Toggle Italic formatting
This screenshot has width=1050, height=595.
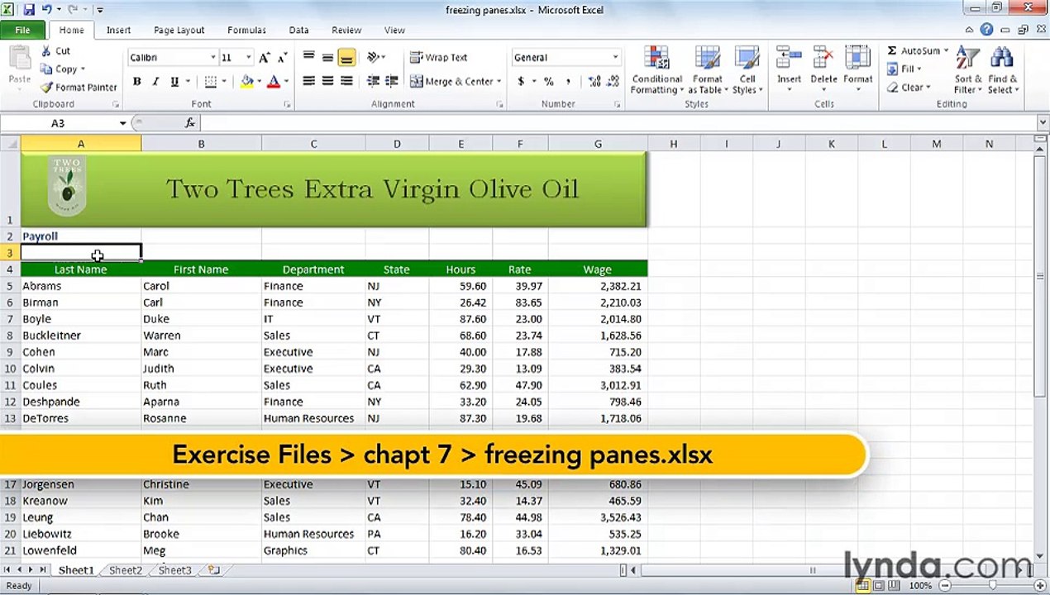point(155,81)
